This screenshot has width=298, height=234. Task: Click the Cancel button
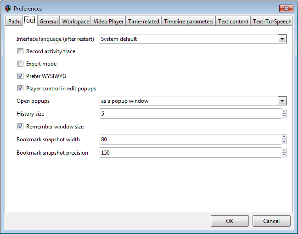tap(271, 221)
